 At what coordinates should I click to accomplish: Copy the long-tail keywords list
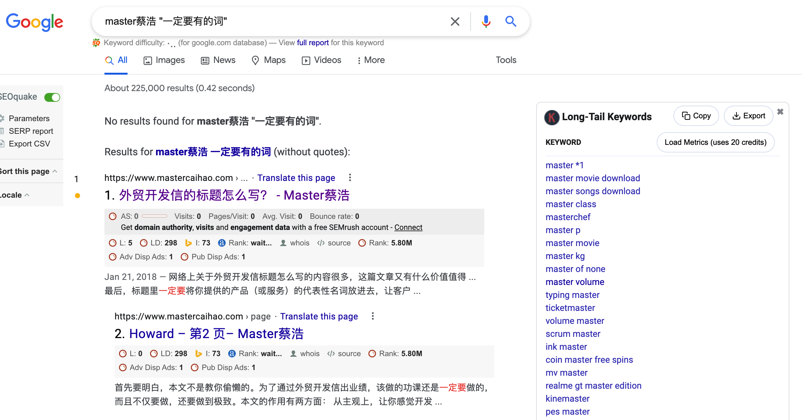pyautogui.click(x=696, y=116)
